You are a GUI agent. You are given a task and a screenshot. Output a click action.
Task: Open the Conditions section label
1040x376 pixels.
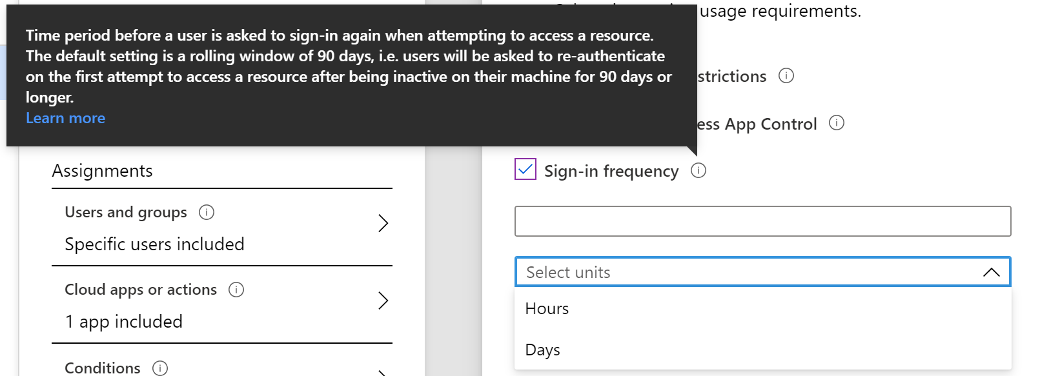103,368
